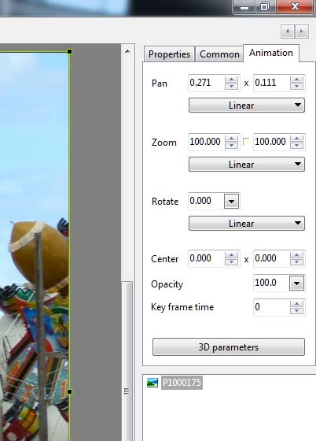316x441 pixels.
Task: Decrease Pan Y value with down spinner
Action: tap(296, 87)
